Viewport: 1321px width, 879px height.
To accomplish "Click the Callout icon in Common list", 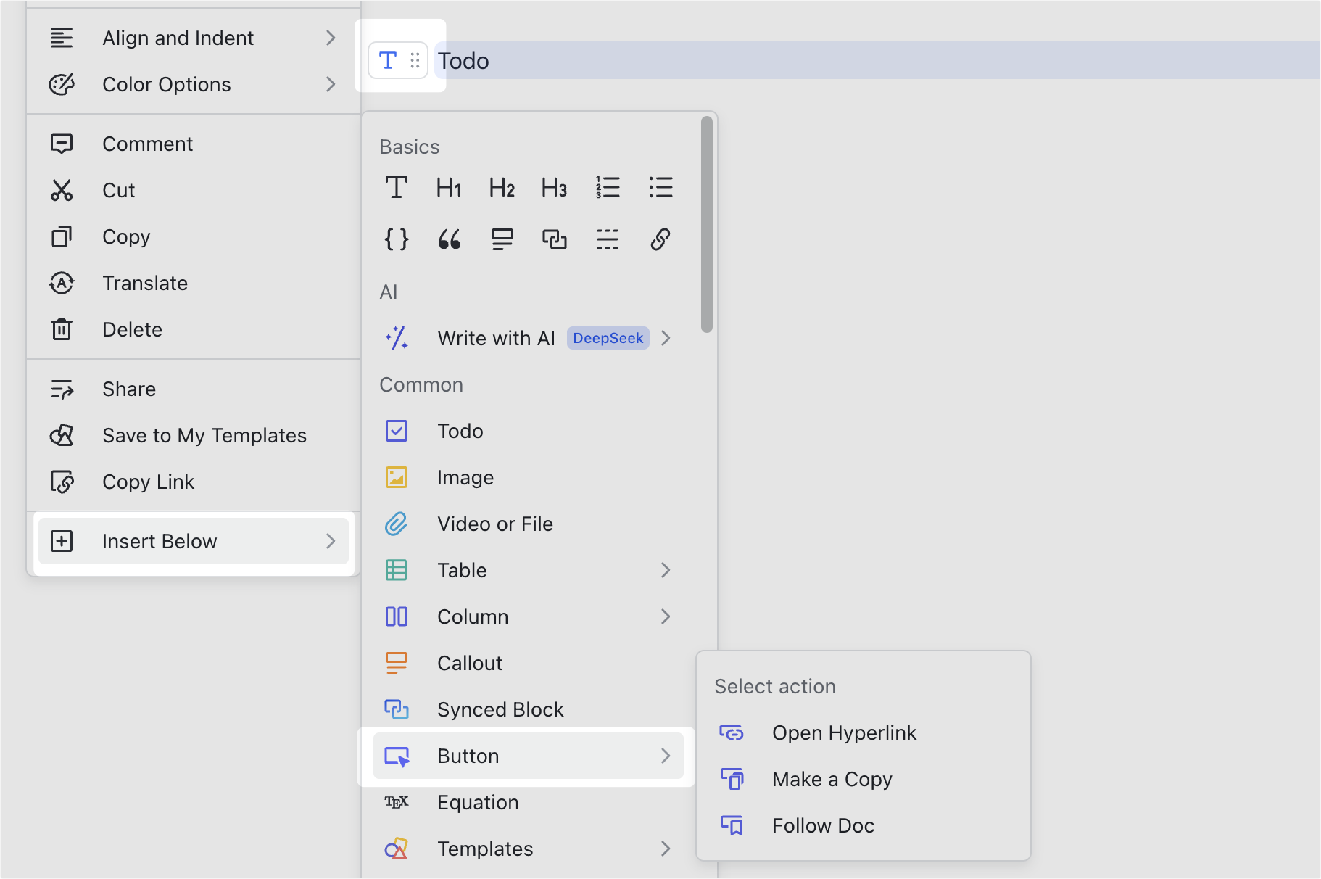I will click(396, 663).
